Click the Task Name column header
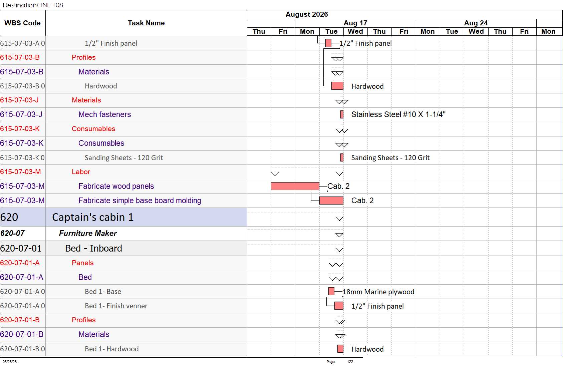 click(x=146, y=23)
